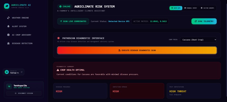Image resolution: width=227 pixels, height=102 pixels.
Task: Click the Sync Telemetry button
Action: point(204,21)
